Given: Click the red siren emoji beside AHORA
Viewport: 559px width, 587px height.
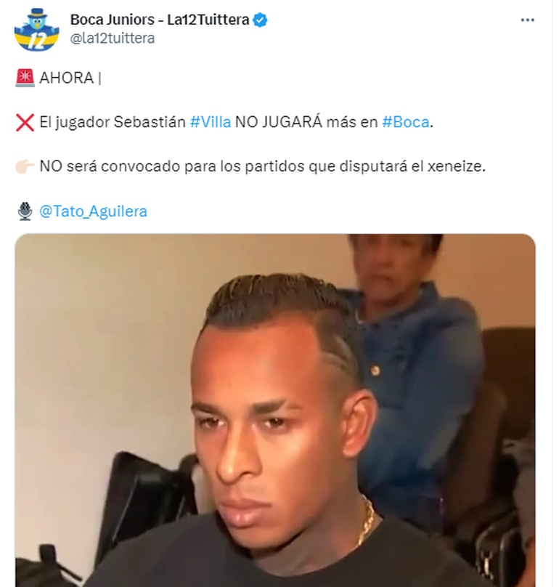Looking at the screenshot, I should coord(25,78).
